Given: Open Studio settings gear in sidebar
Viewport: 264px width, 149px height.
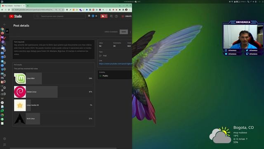Looking at the screenshot, I should [5, 139].
